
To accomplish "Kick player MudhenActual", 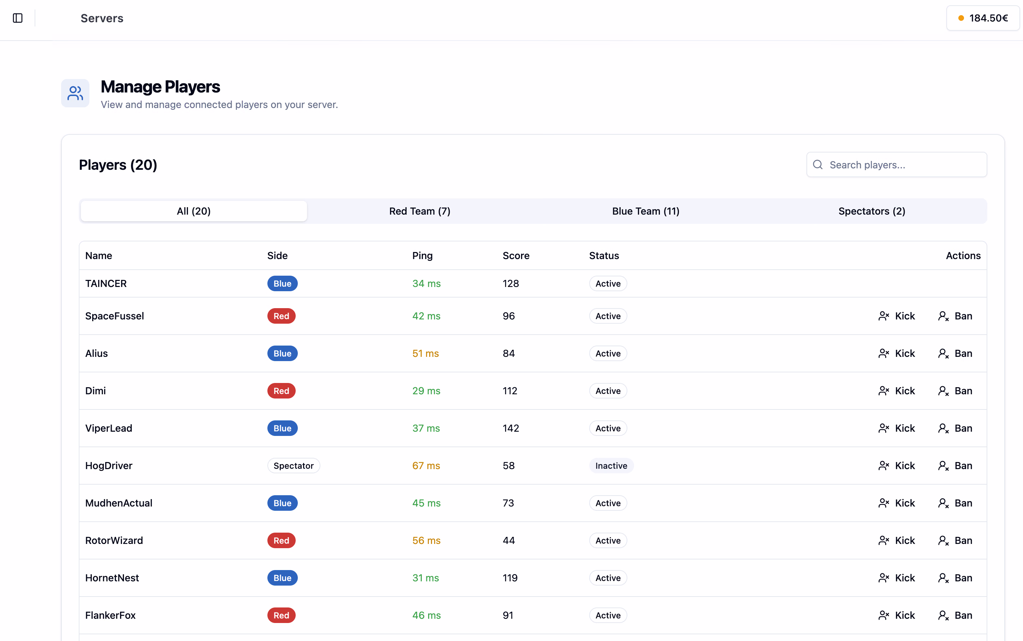I will tap(897, 503).
